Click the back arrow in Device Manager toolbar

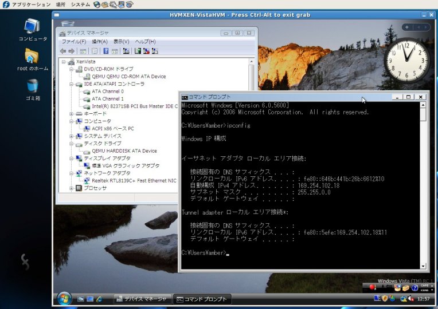(x=63, y=51)
